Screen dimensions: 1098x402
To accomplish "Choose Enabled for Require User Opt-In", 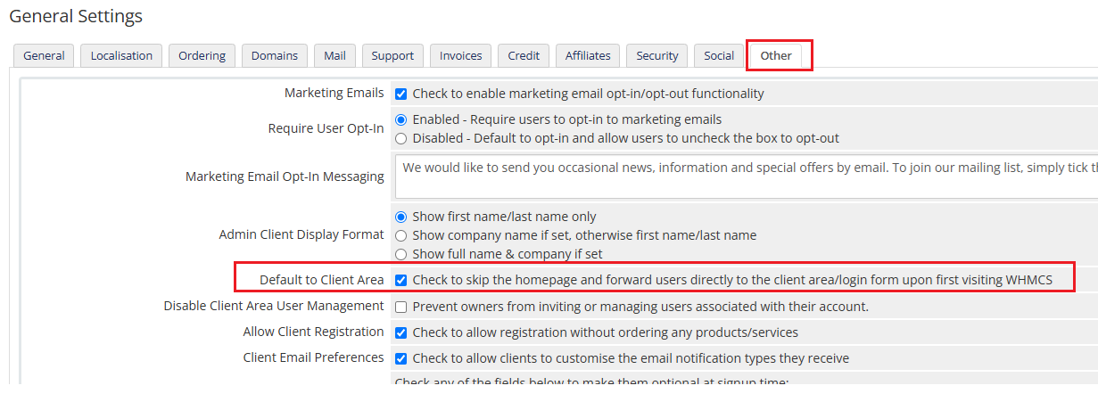I will click(x=401, y=119).
